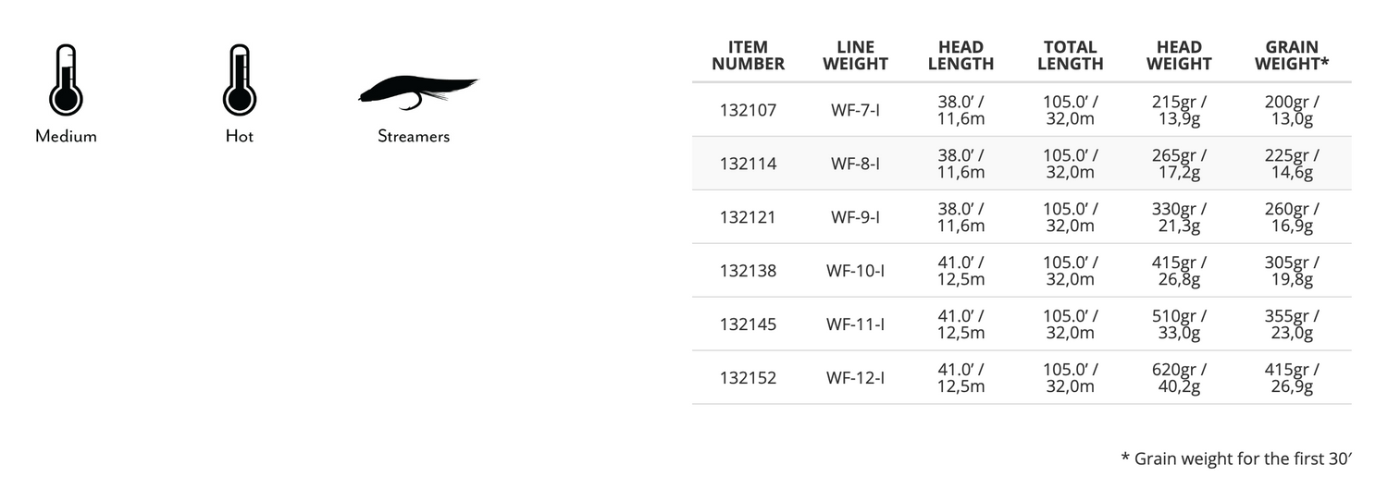Click the Item Number column header
The width and height of the screenshot is (1388, 489).
748,55
